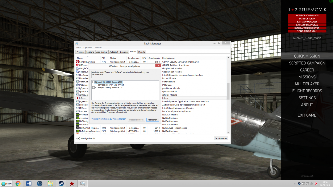This screenshot has height=187, width=333.
Task: Click the volume icon in system tray
Action: click(x=312, y=184)
